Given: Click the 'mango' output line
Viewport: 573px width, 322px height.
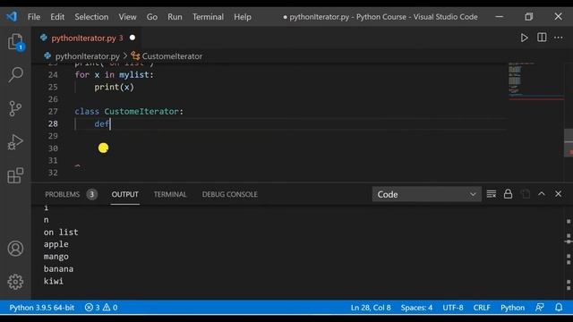Looking at the screenshot, I should point(56,257).
